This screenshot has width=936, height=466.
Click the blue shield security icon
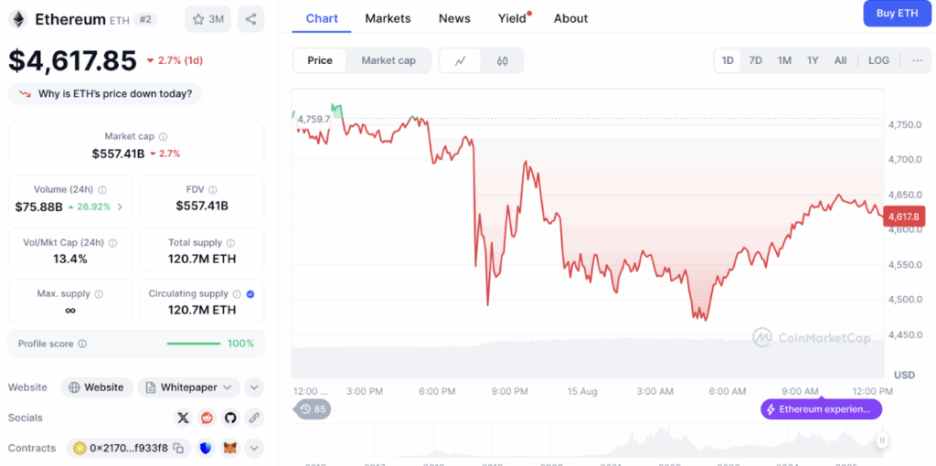206,449
